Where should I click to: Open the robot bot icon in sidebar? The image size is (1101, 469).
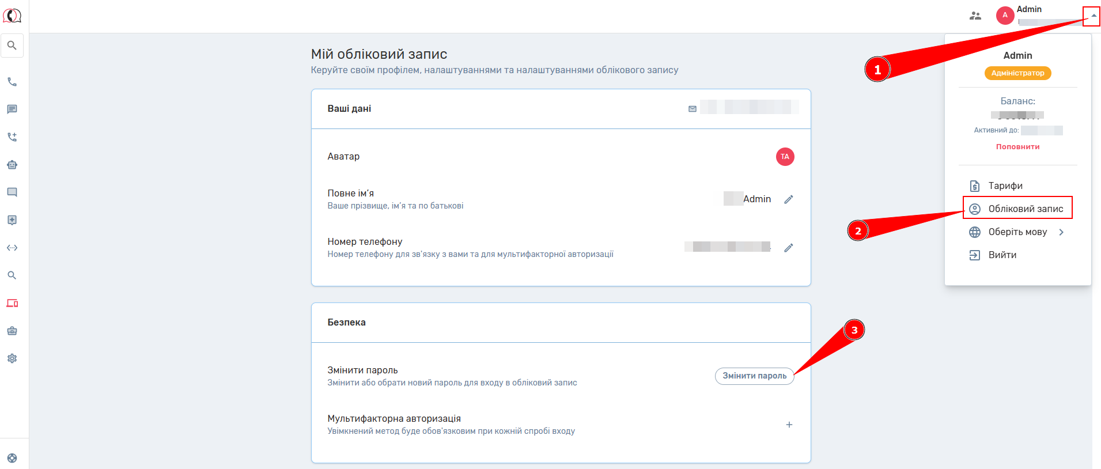coord(12,165)
